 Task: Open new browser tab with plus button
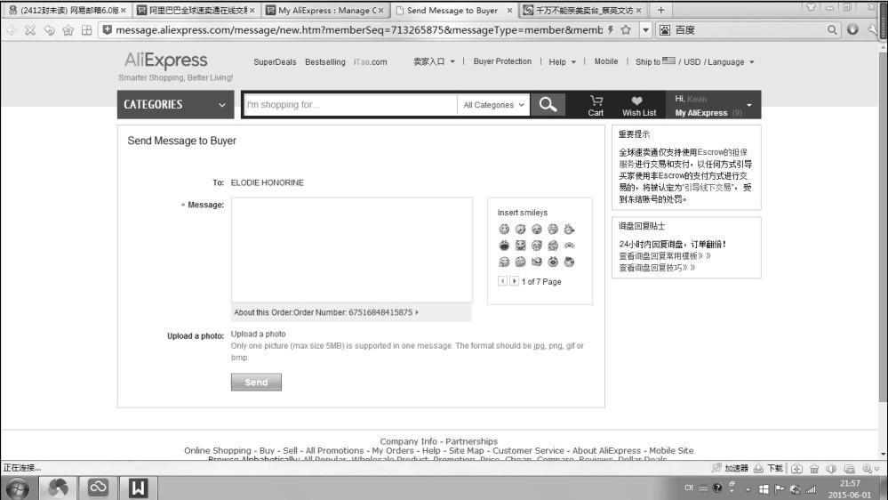tap(661, 10)
